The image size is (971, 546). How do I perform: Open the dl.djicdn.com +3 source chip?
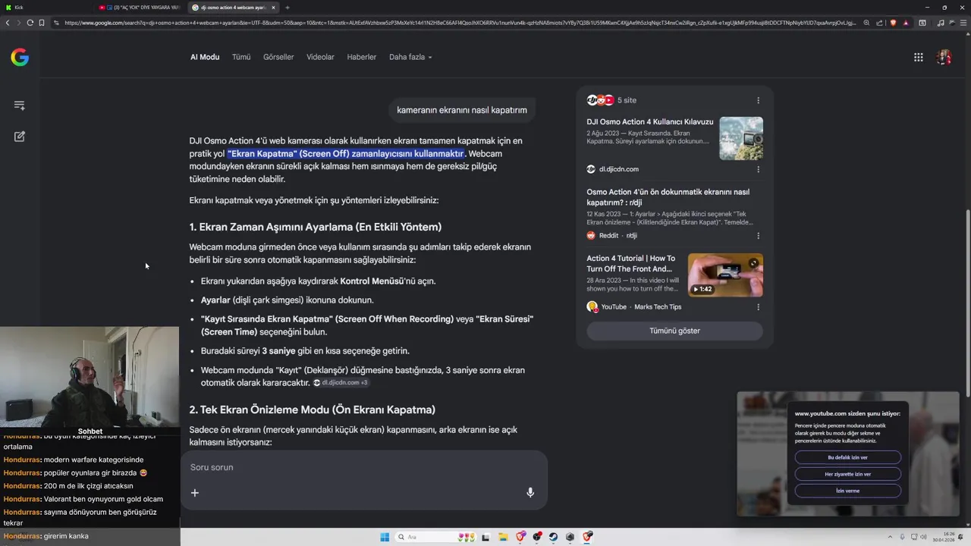click(x=341, y=383)
